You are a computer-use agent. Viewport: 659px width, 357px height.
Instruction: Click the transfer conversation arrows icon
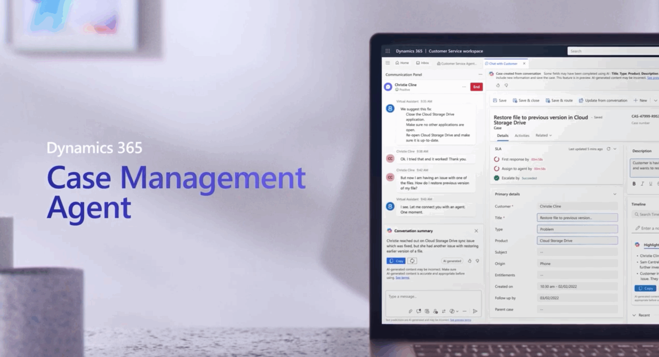(x=444, y=311)
